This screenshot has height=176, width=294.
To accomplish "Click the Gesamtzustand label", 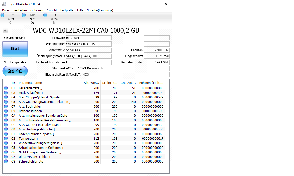I will click(x=15, y=38).
